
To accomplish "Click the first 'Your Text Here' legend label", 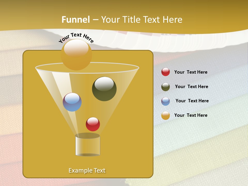I will [191, 72].
